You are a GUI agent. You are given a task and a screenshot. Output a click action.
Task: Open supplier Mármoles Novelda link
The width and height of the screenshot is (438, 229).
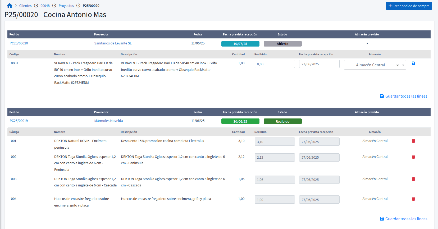click(x=108, y=121)
